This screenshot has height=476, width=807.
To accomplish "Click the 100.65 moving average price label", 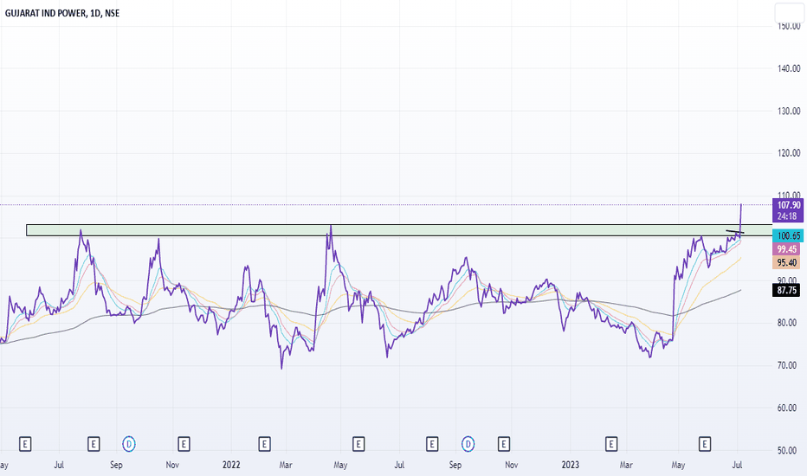I will point(788,235).
